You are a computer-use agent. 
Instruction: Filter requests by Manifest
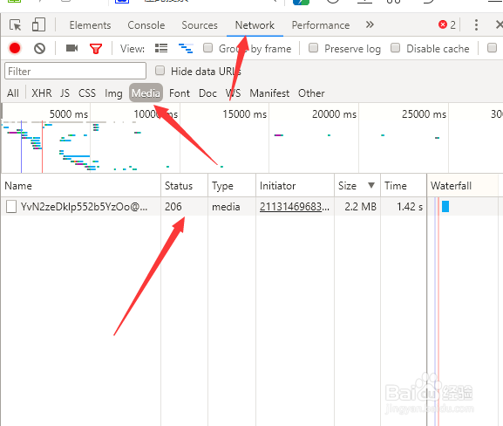pos(269,93)
